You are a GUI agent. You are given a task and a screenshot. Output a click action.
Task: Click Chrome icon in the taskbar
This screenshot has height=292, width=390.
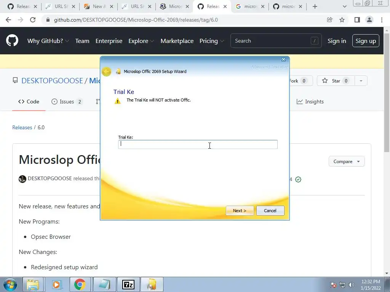tap(80, 284)
